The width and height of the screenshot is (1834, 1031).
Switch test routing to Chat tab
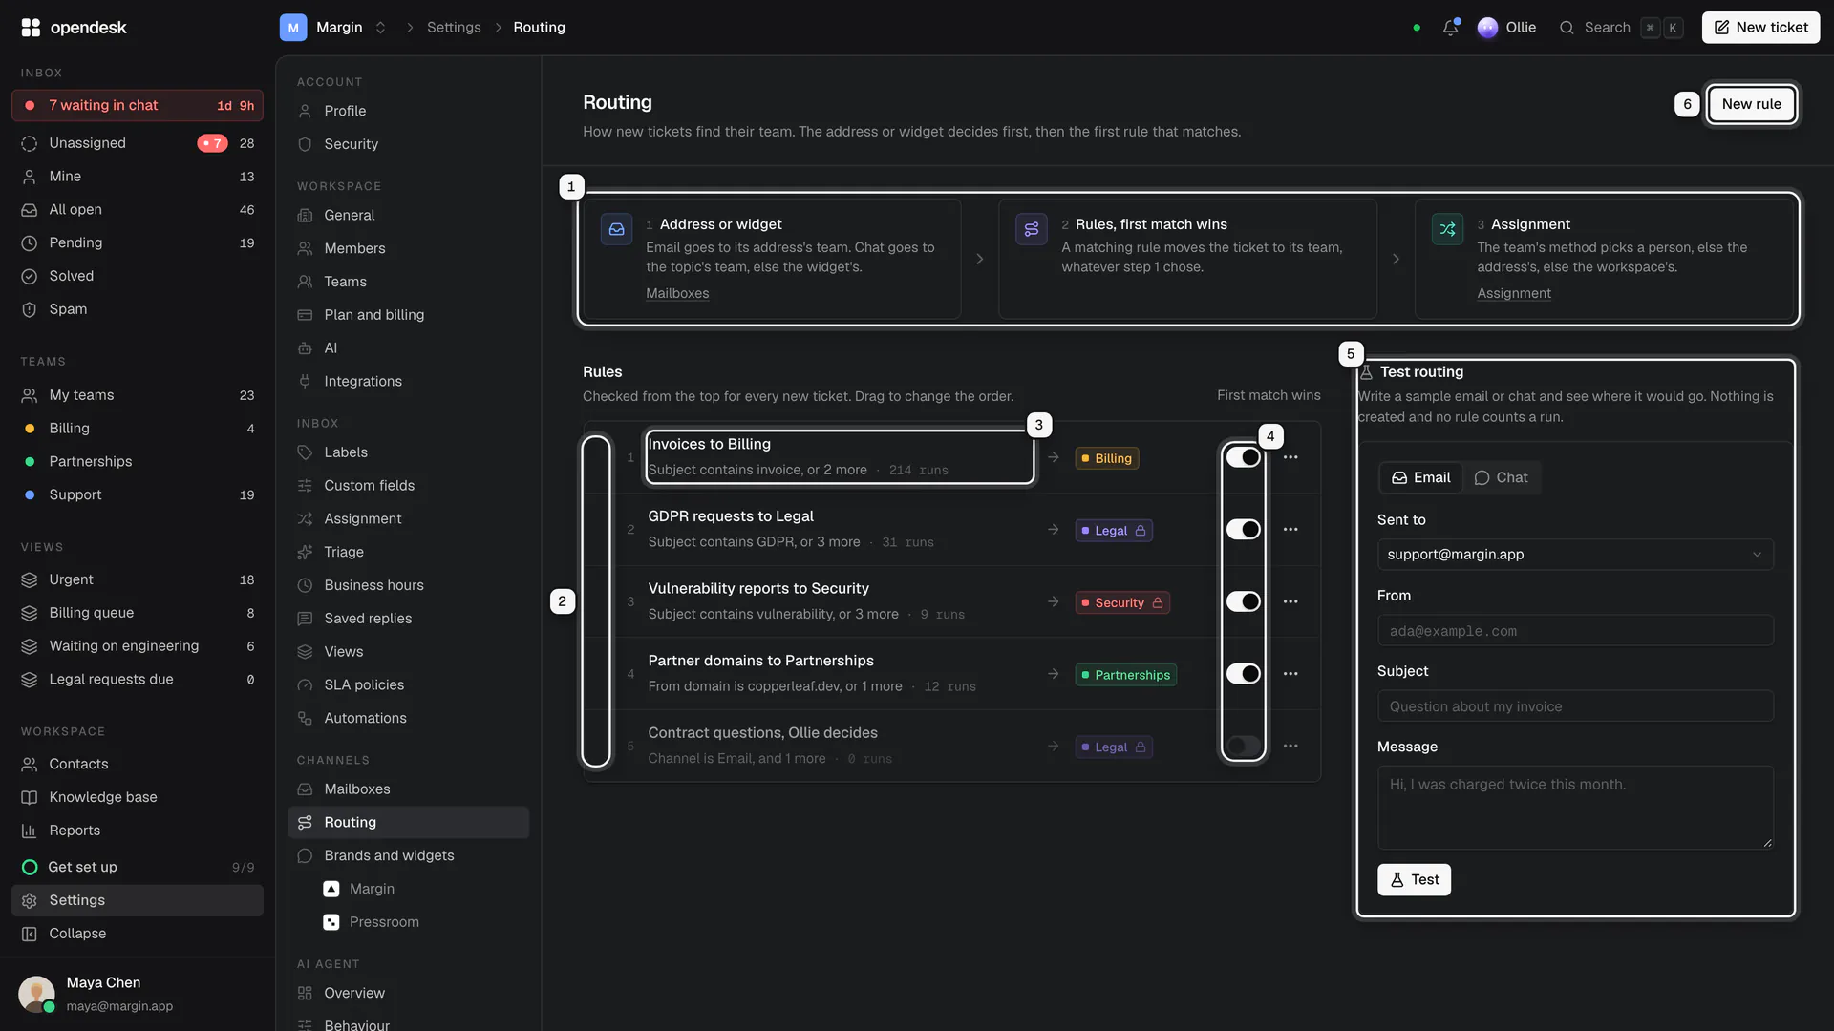click(1501, 477)
